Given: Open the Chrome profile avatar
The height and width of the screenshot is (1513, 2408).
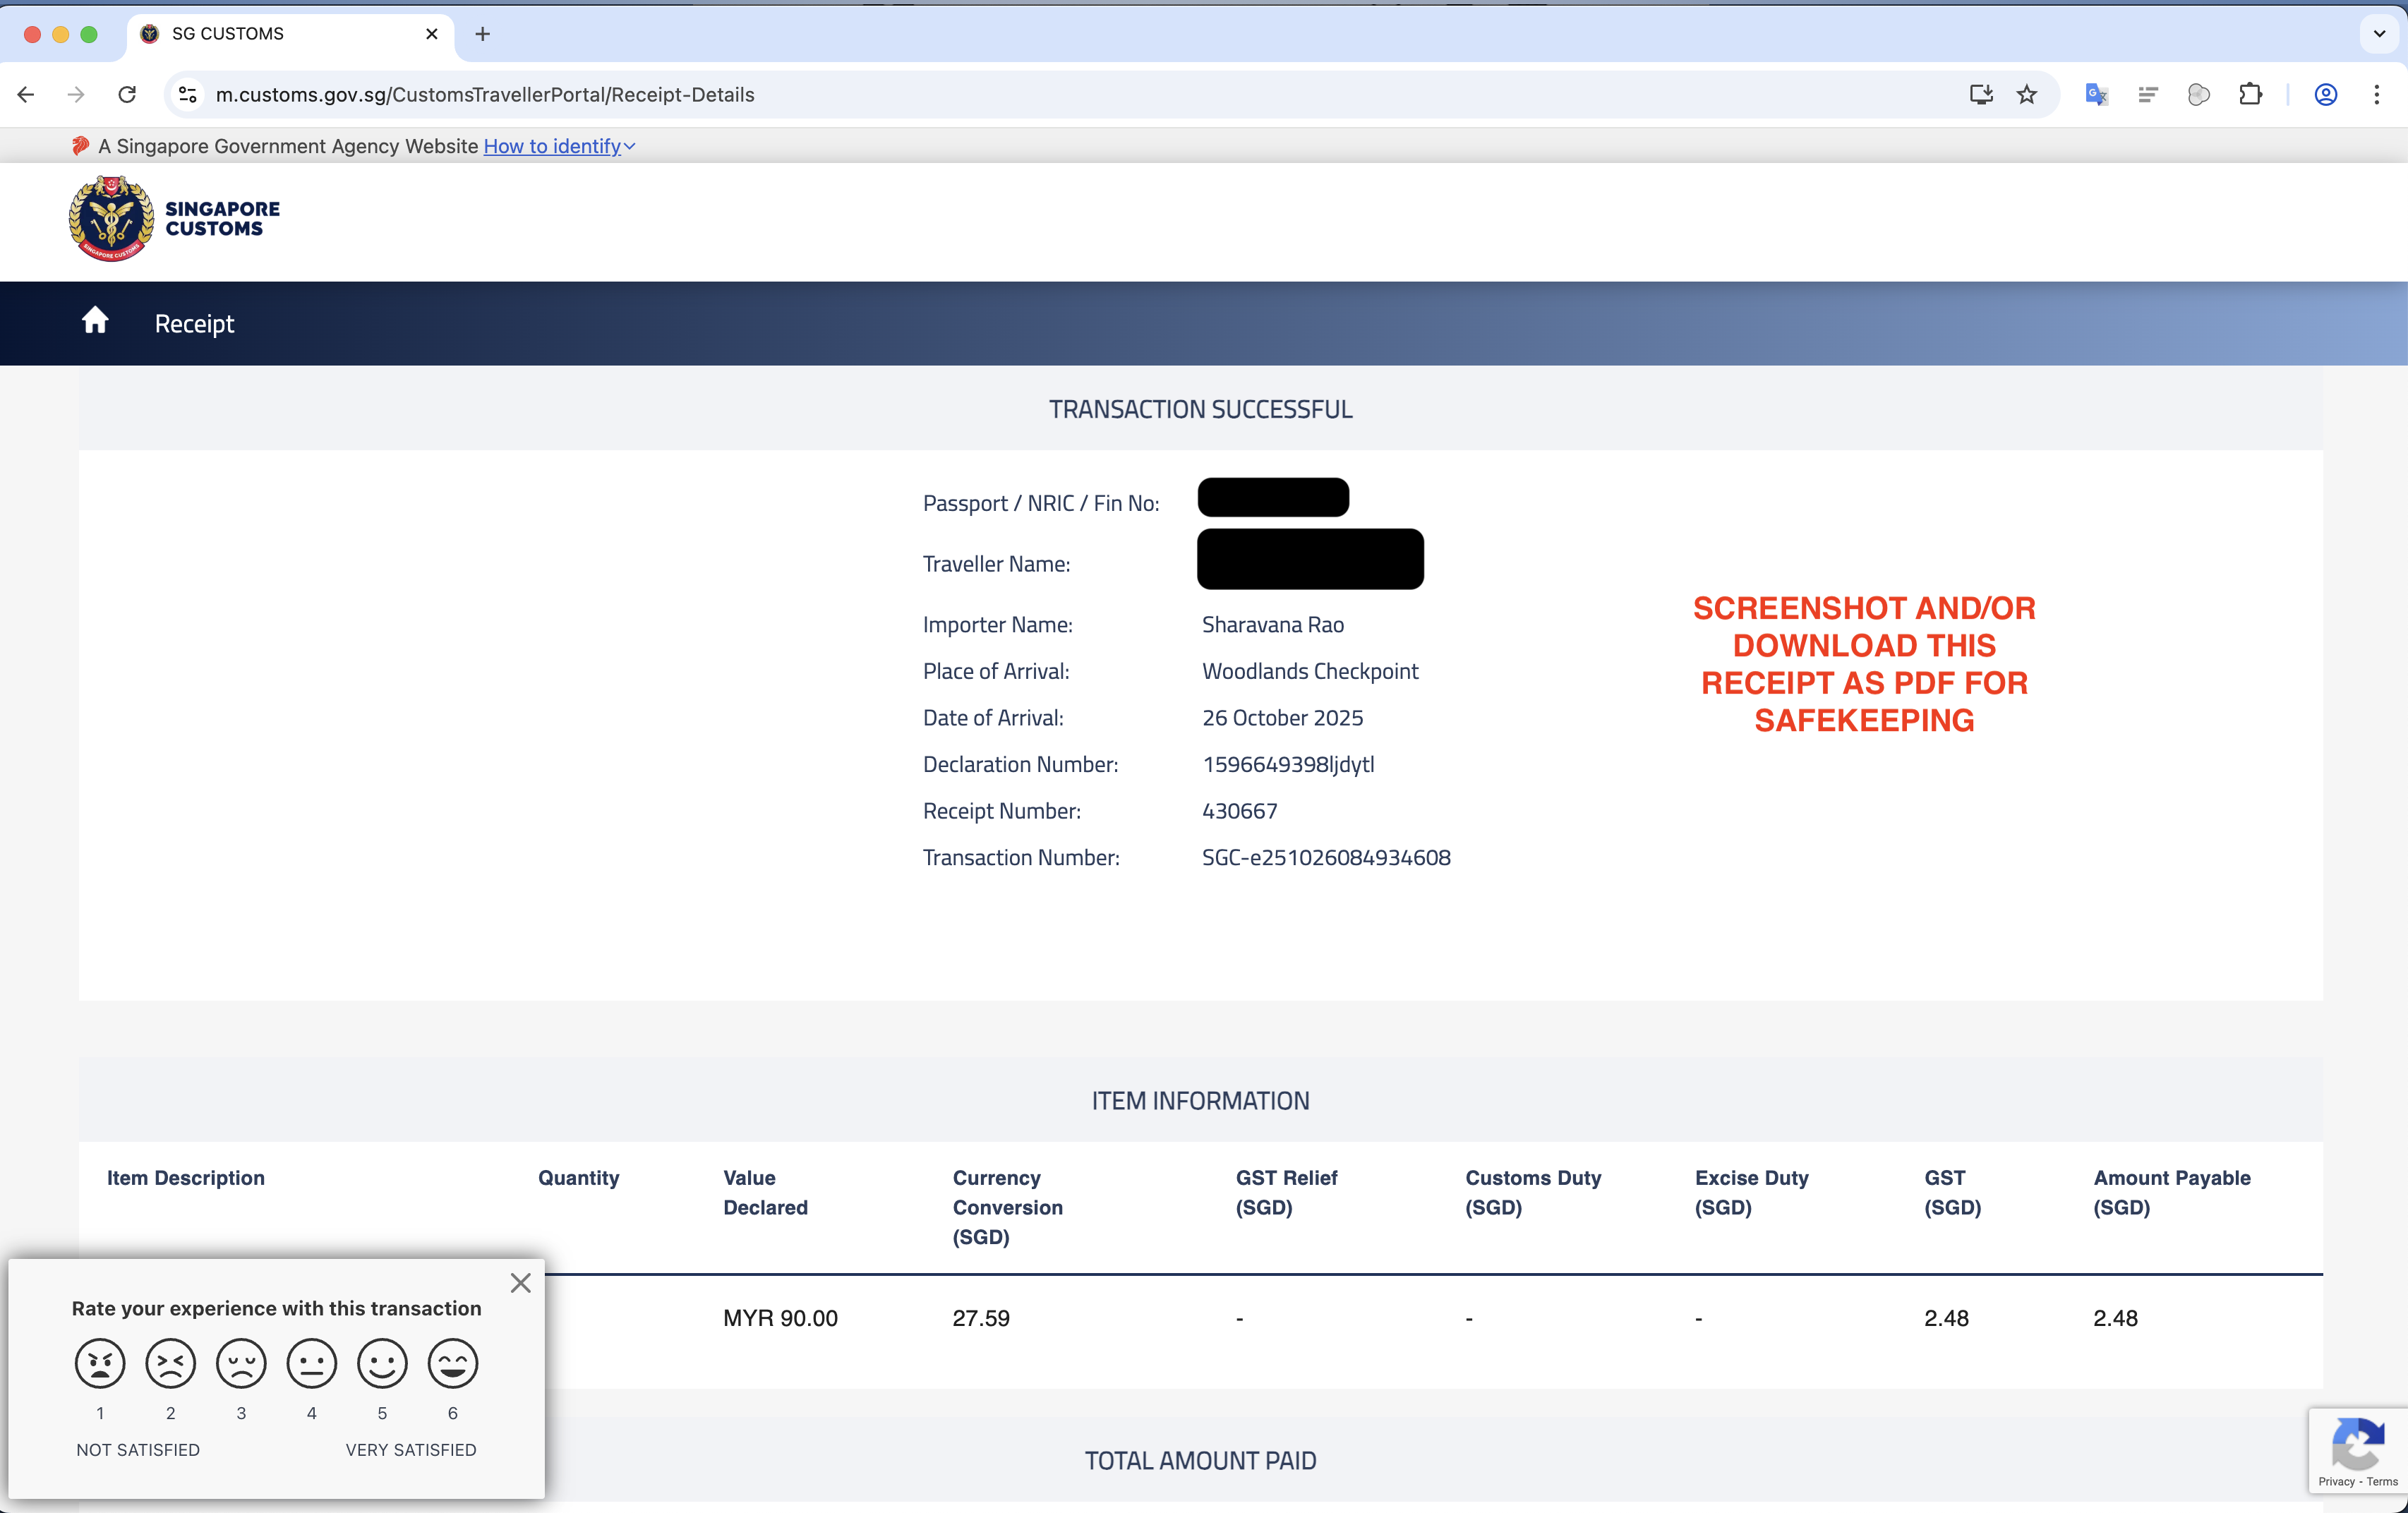Looking at the screenshot, I should [2325, 94].
